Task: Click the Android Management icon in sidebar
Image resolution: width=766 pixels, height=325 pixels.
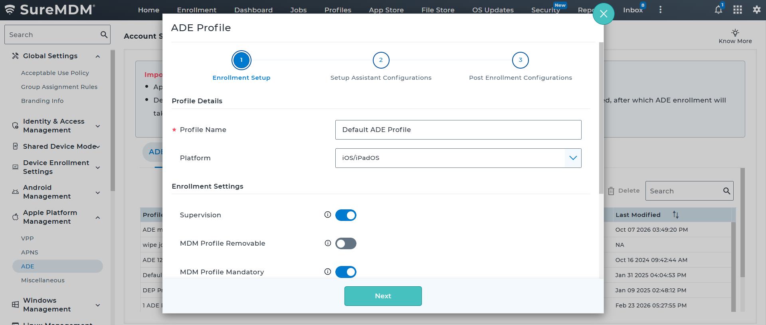Action: pos(15,192)
